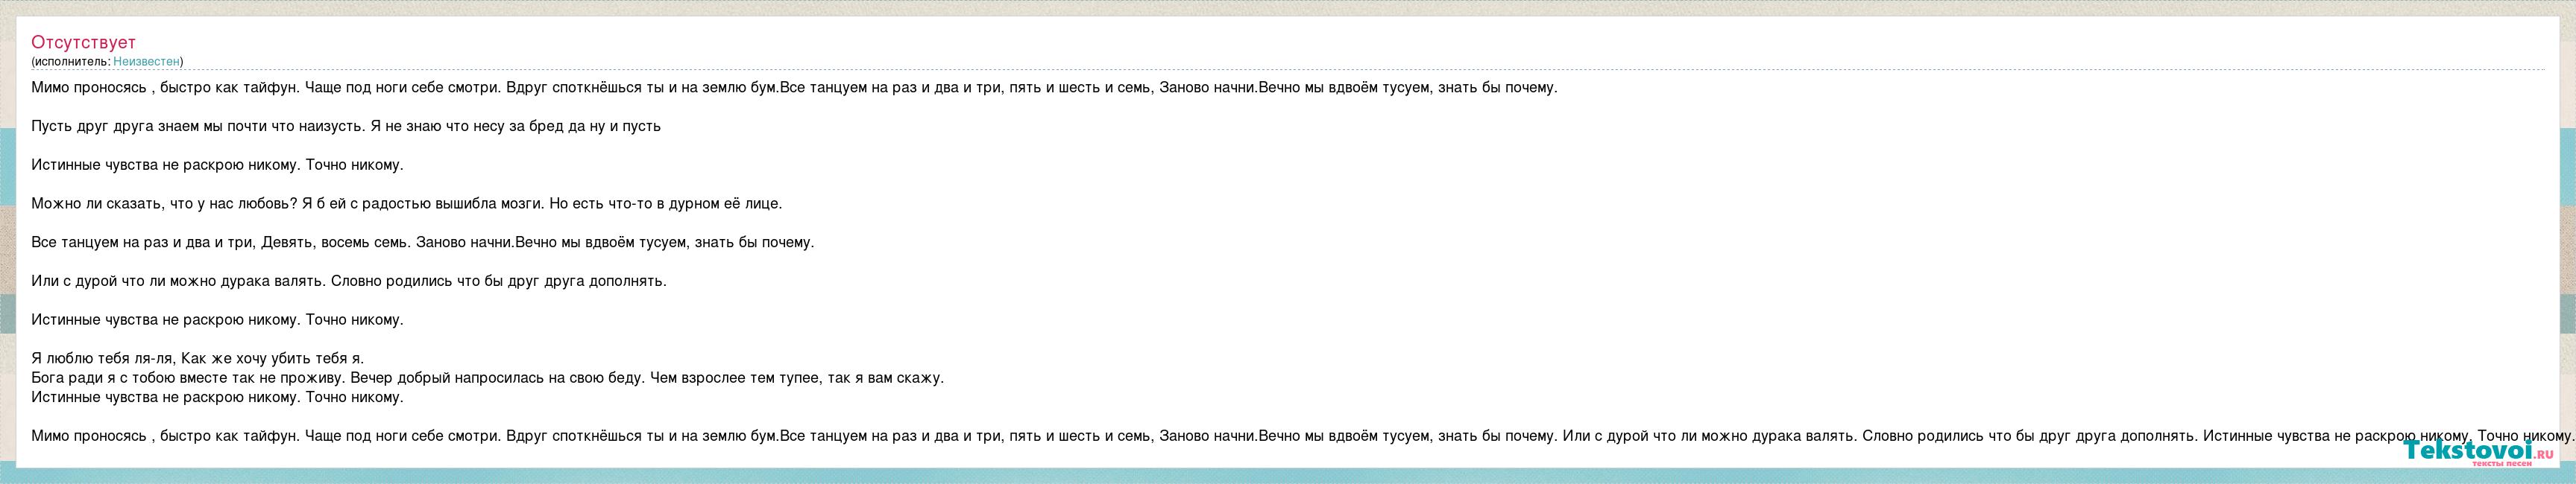Click the исполнитель label text
The width and height of the screenshot is (2576, 484).
click(x=71, y=62)
